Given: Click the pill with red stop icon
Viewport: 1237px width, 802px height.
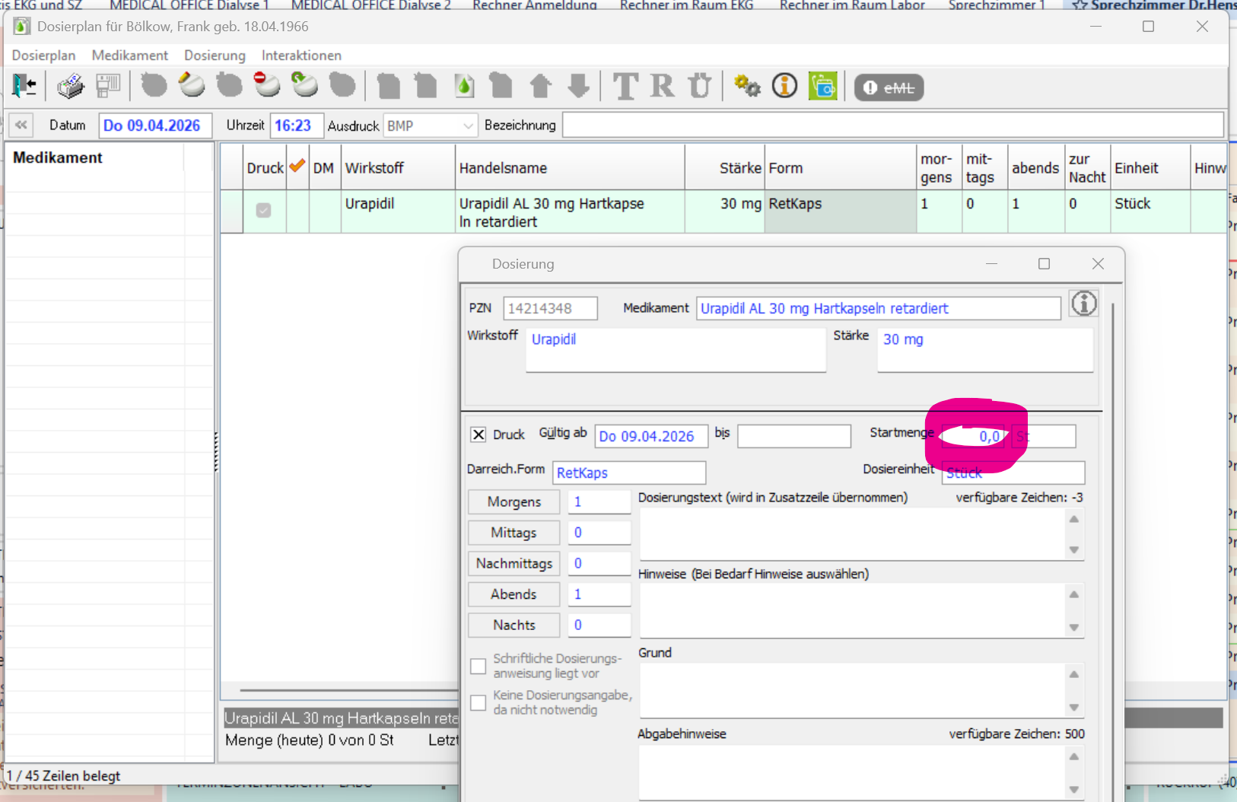Looking at the screenshot, I should point(266,85).
